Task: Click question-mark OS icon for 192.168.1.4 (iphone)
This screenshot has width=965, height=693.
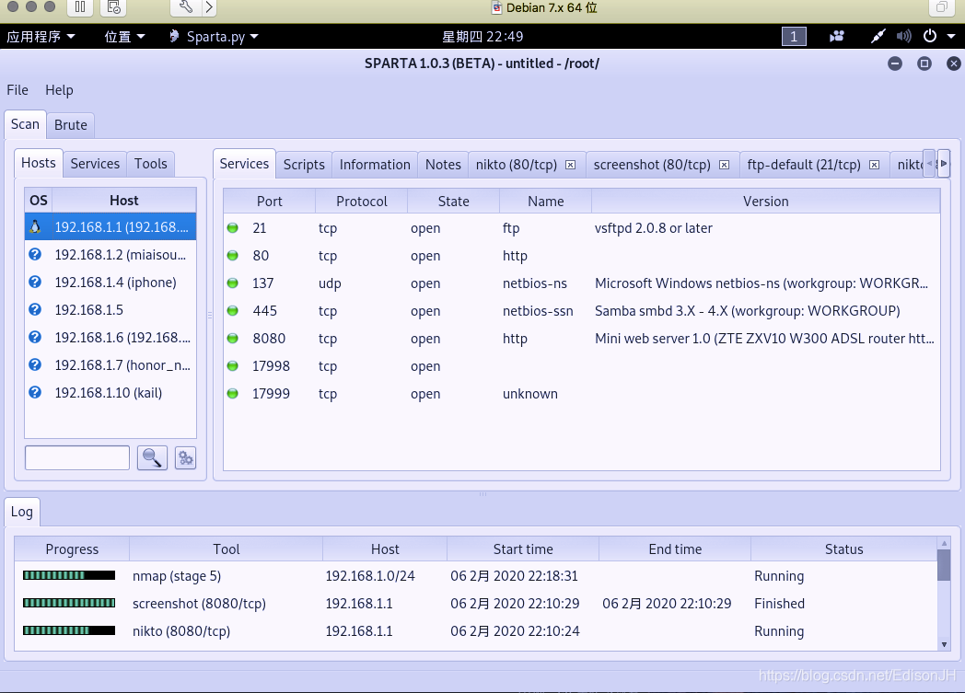Action: point(36,283)
